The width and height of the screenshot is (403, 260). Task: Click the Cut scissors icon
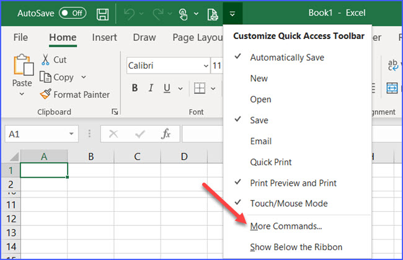tap(45, 59)
